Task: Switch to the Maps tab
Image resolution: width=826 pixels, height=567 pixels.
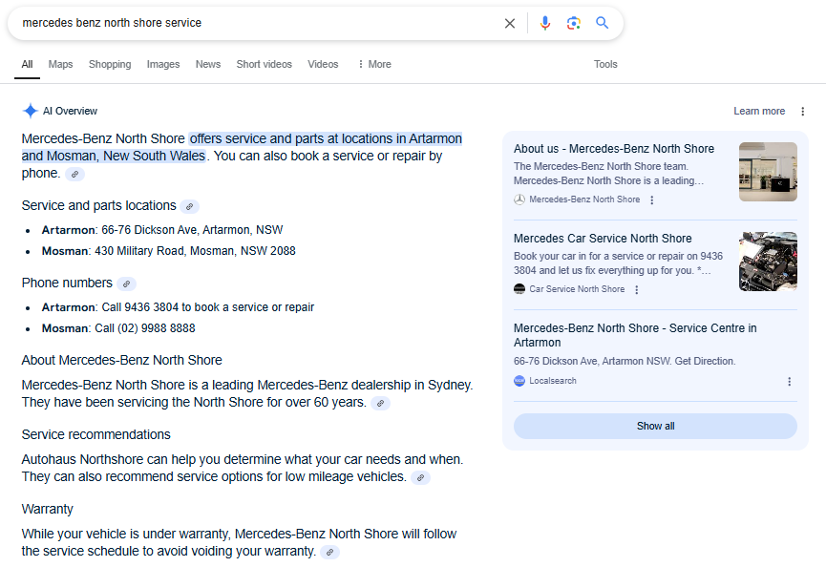Action: point(60,64)
